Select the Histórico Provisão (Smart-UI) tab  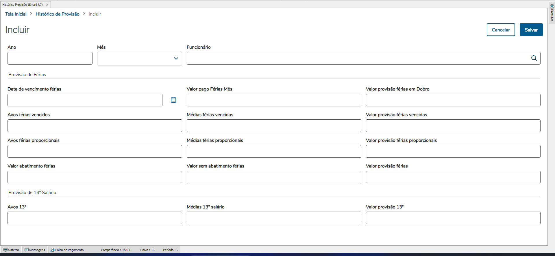pos(23,5)
